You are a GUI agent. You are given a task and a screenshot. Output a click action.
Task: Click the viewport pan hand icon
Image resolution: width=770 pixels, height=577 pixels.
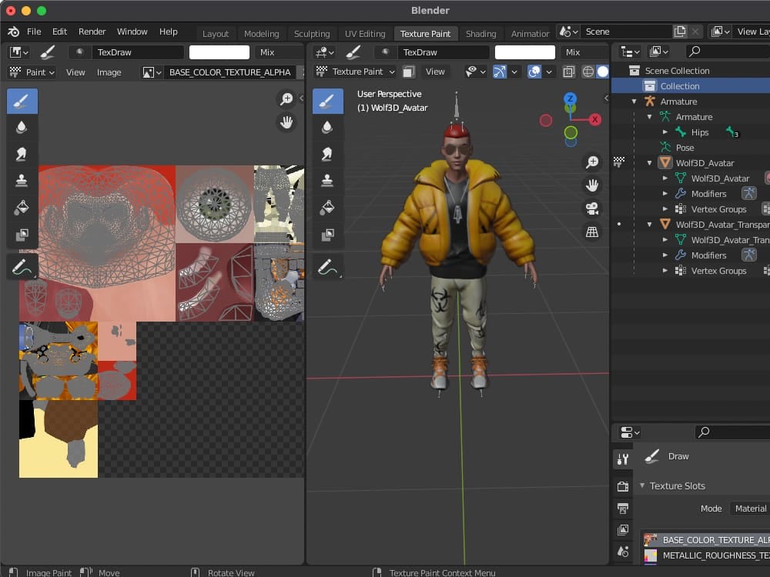tap(592, 185)
